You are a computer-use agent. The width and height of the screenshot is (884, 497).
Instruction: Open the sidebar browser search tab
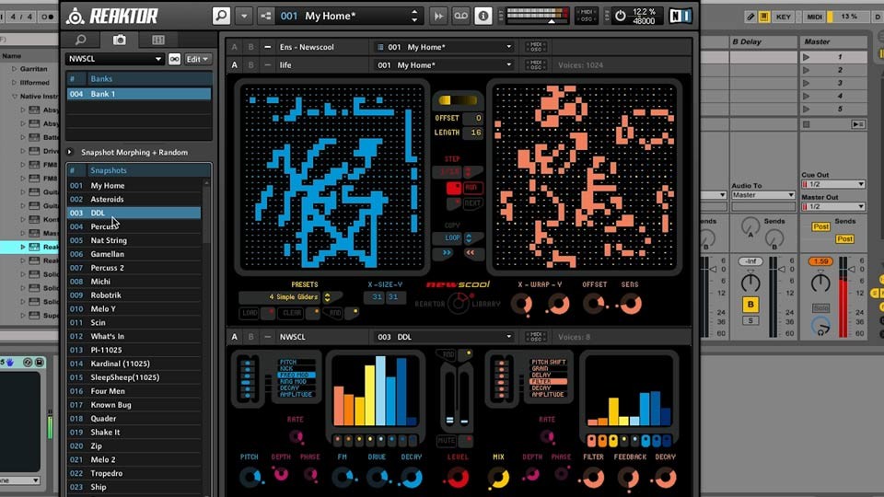81,40
